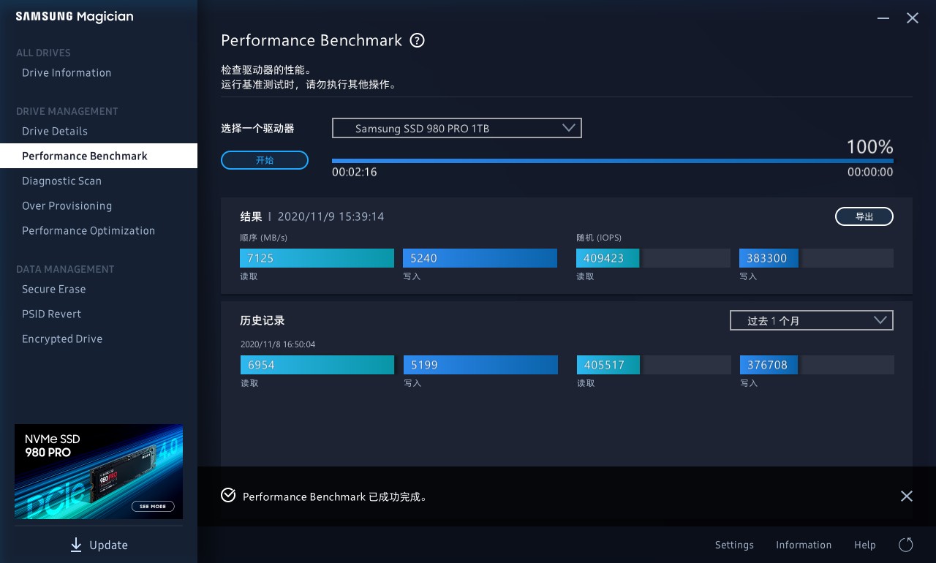
Task: Open the 过去 1 个月 history filter
Action: coord(812,320)
